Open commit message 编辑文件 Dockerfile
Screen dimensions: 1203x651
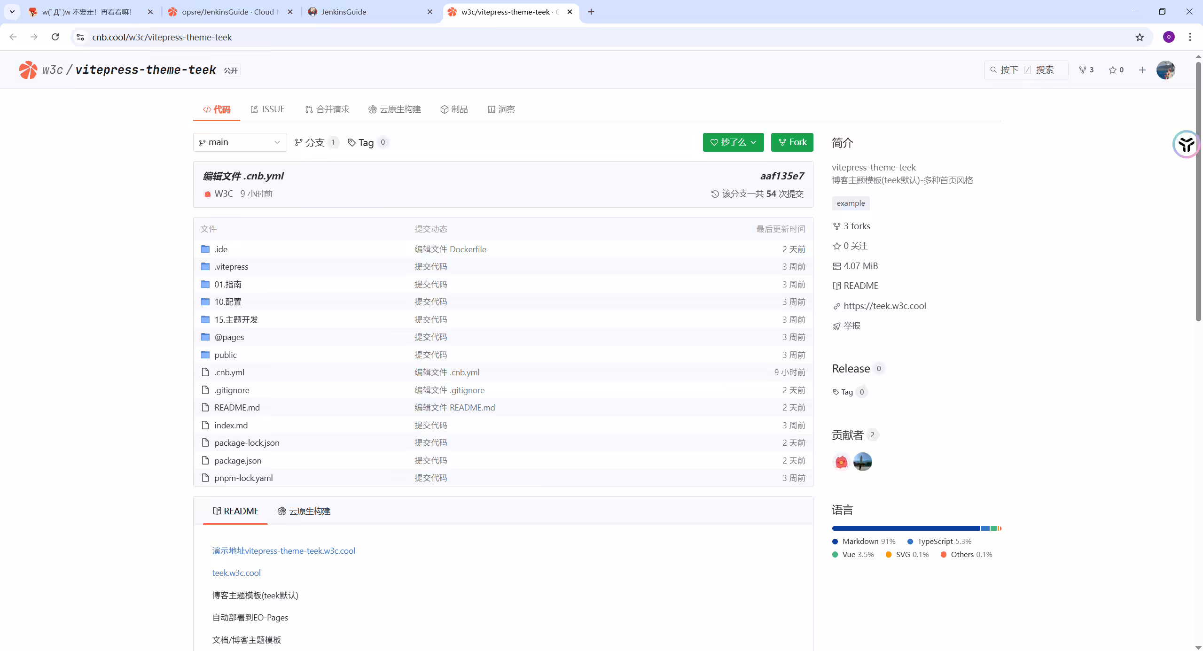[450, 249]
